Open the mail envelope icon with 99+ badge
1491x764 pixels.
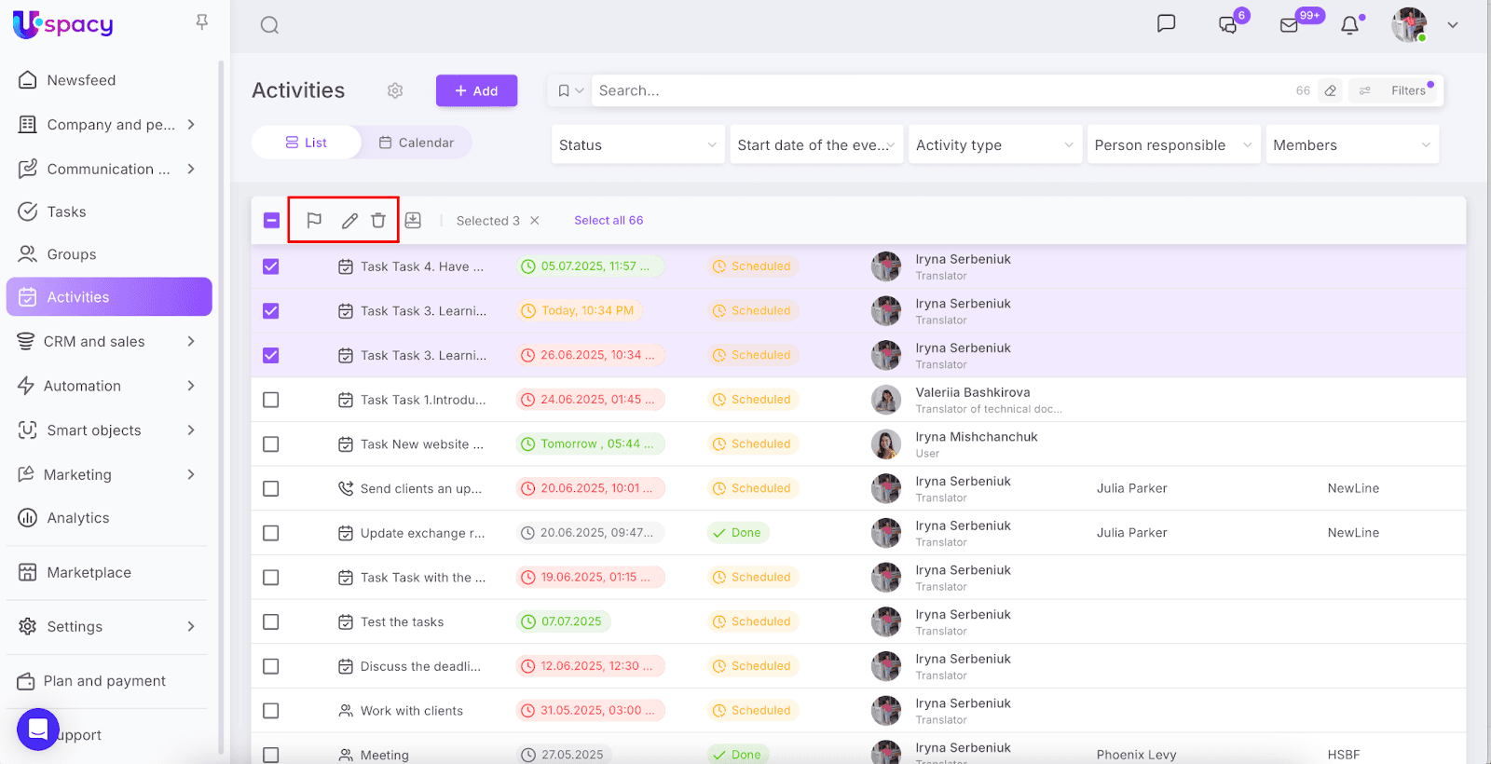point(1289,25)
